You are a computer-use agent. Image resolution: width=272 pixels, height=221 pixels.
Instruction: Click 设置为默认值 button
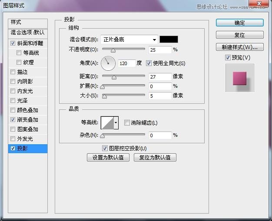pos(108,157)
